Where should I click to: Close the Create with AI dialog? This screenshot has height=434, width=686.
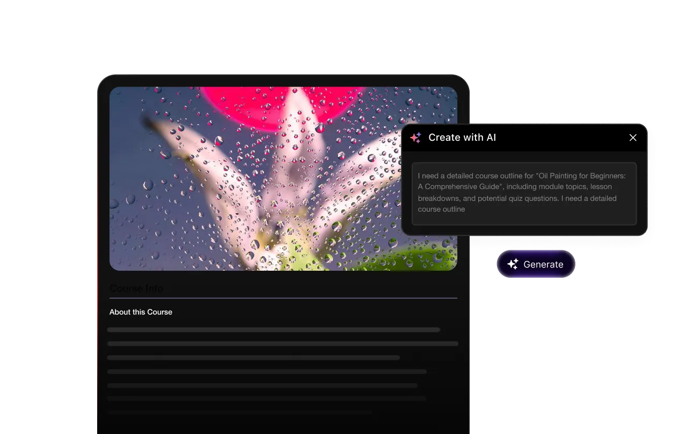click(633, 138)
